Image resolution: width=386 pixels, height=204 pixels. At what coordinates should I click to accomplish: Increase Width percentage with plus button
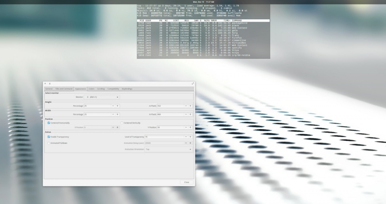coord(118,115)
